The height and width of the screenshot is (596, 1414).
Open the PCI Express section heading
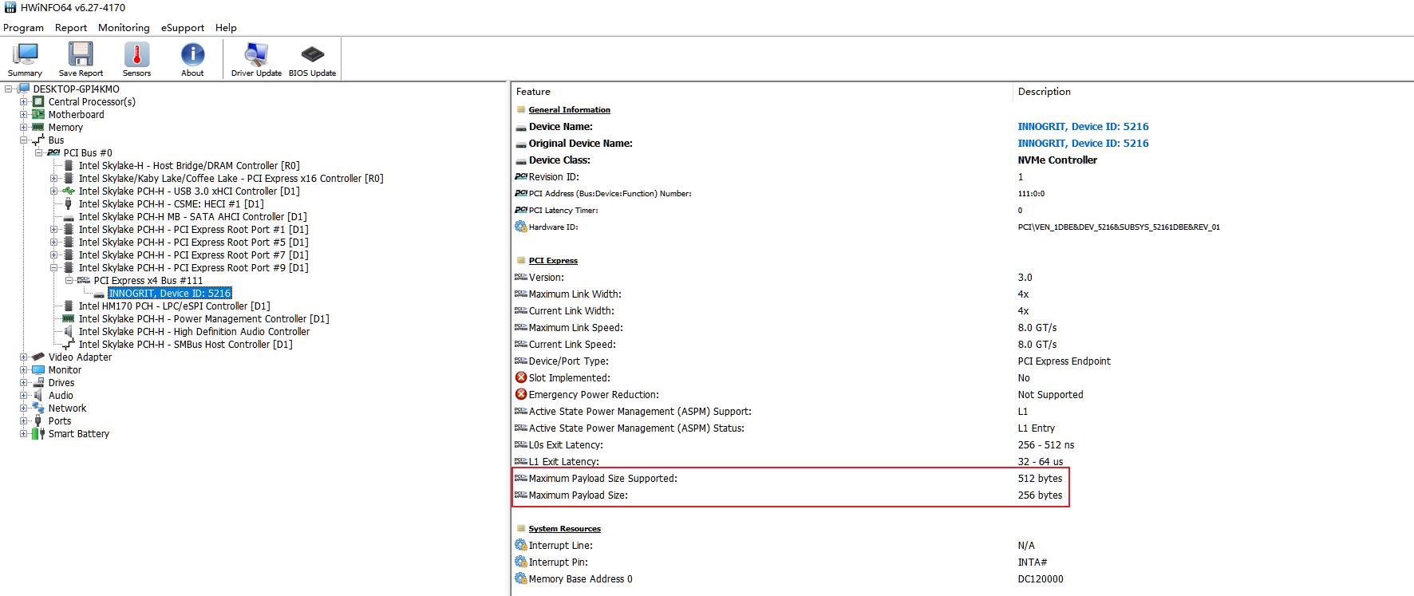[553, 261]
